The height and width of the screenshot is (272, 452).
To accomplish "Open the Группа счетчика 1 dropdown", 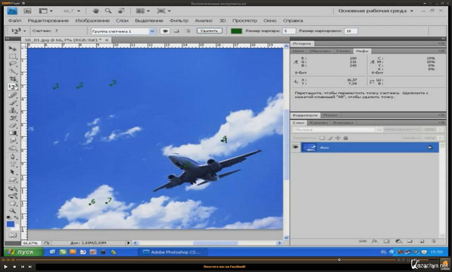I will click(x=152, y=31).
